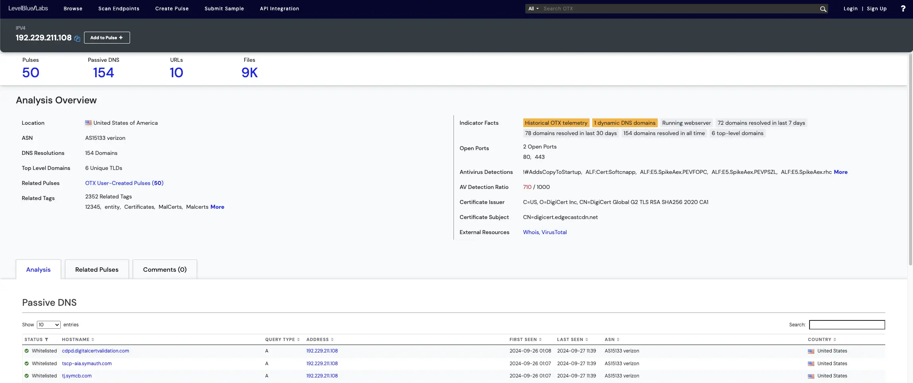
Task: Click the Status column filter icon
Action: click(46, 339)
